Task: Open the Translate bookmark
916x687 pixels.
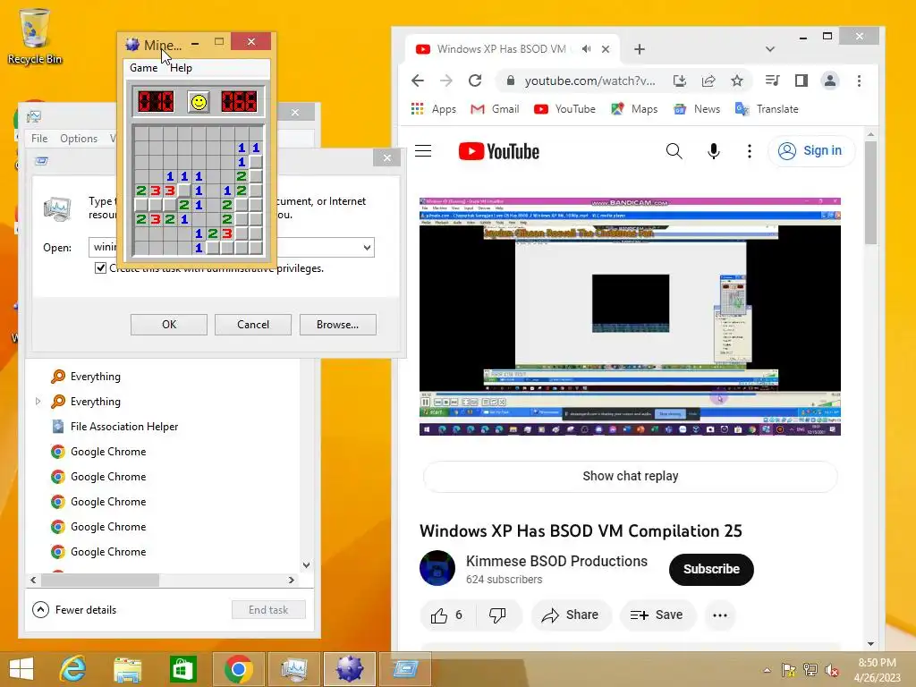Action: (767, 108)
